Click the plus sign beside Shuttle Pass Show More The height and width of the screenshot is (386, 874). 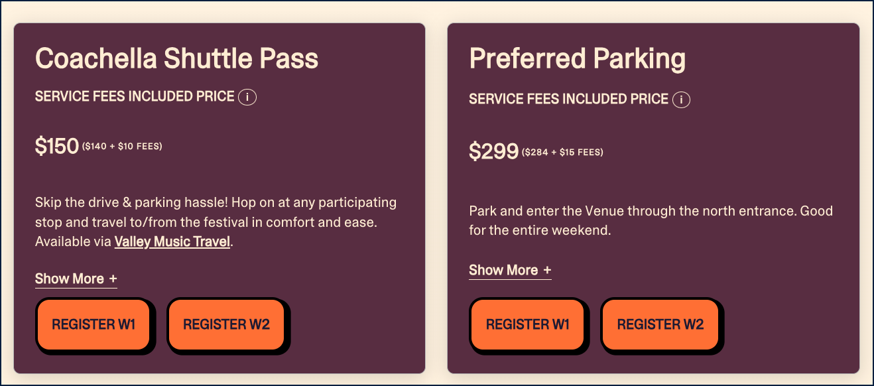[x=113, y=279]
